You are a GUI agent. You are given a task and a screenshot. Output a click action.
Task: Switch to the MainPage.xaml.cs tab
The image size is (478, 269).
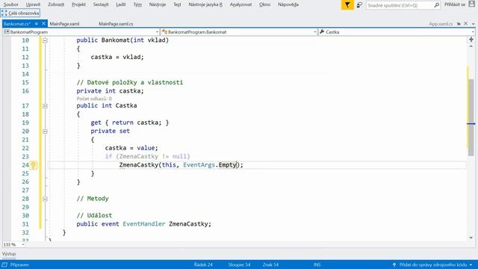pos(116,24)
